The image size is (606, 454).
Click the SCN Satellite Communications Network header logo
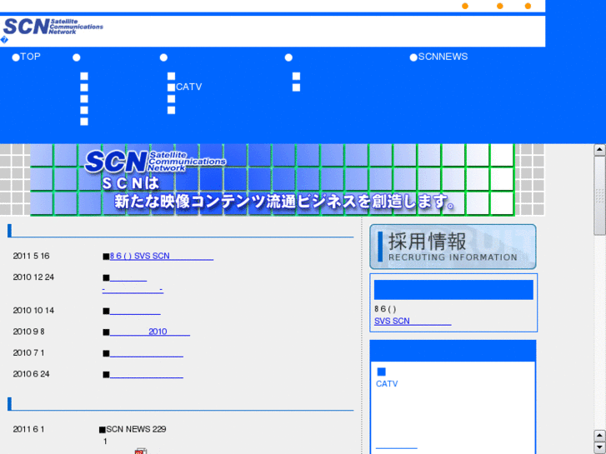click(x=53, y=27)
